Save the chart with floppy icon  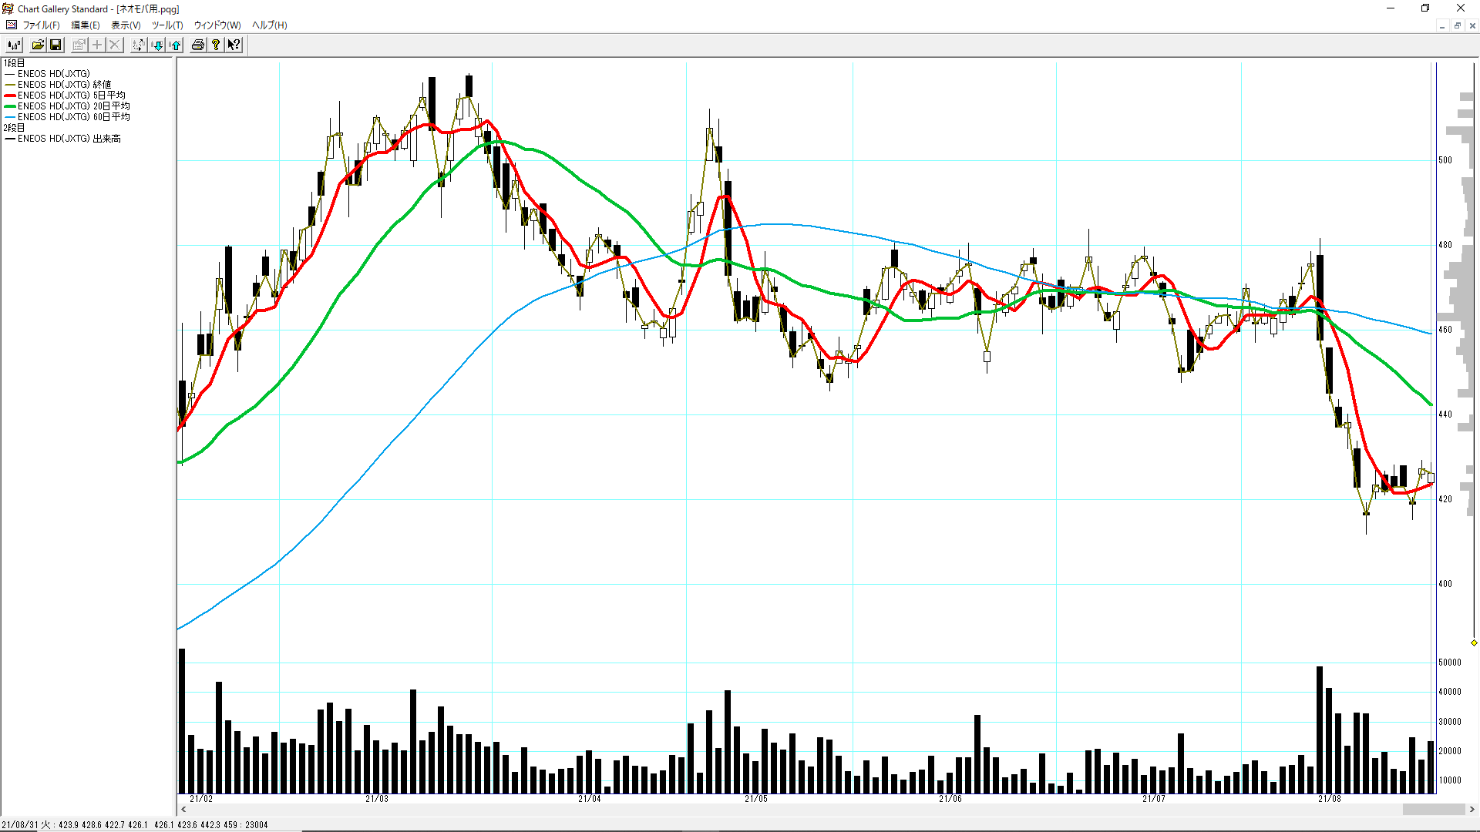(x=55, y=45)
